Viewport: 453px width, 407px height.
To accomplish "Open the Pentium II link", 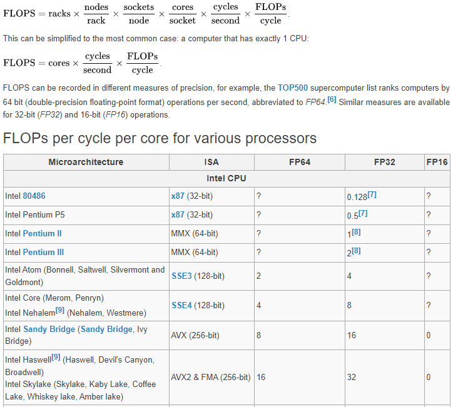I will coord(42,234).
